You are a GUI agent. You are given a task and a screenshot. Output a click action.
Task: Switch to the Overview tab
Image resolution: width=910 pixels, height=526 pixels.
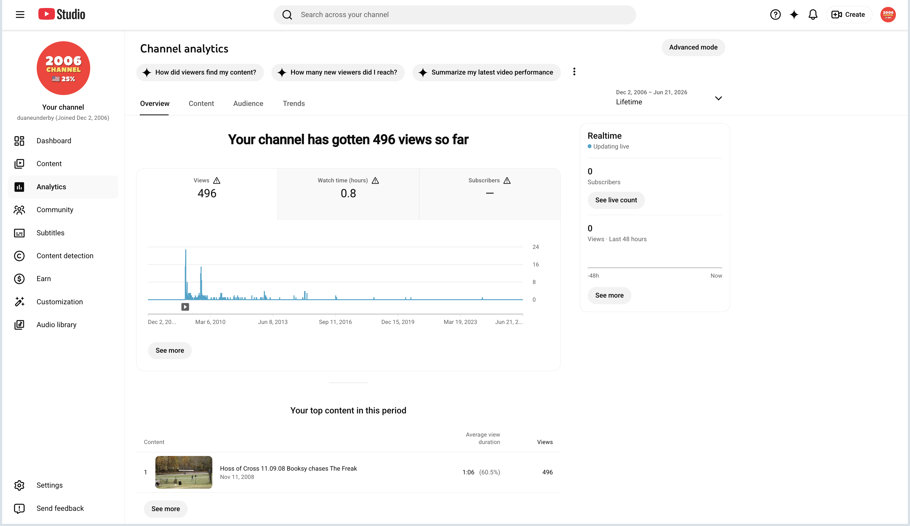pos(155,103)
